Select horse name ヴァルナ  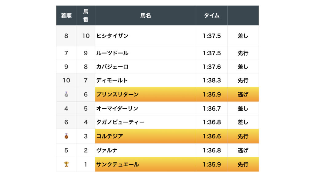tap(107, 151)
